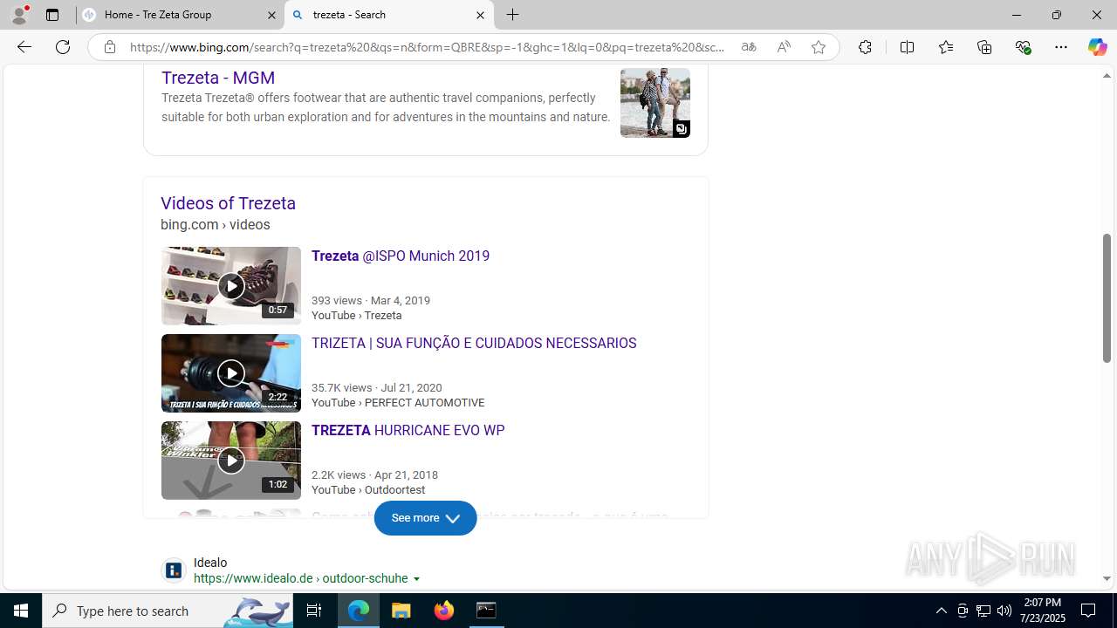Click the page vertical scrollbar thumb
This screenshot has height=628, width=1117.
pyautogui.click(x=1107, y=298)
